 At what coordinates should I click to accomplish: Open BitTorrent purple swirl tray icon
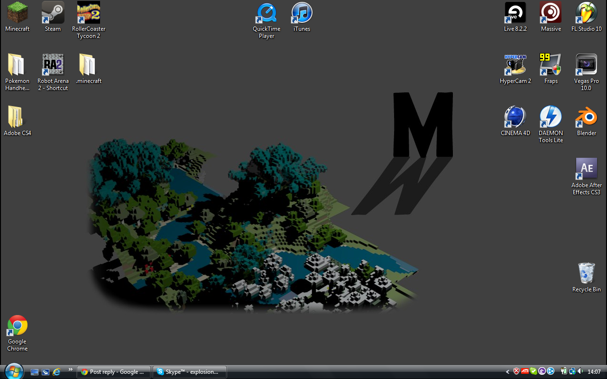542,371
